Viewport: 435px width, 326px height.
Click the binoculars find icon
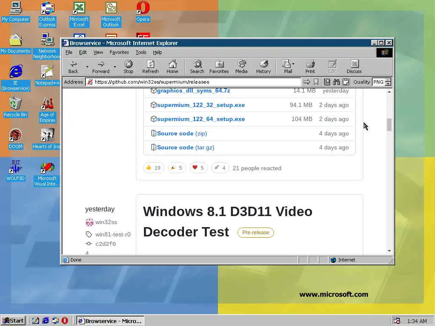point(336,82)
